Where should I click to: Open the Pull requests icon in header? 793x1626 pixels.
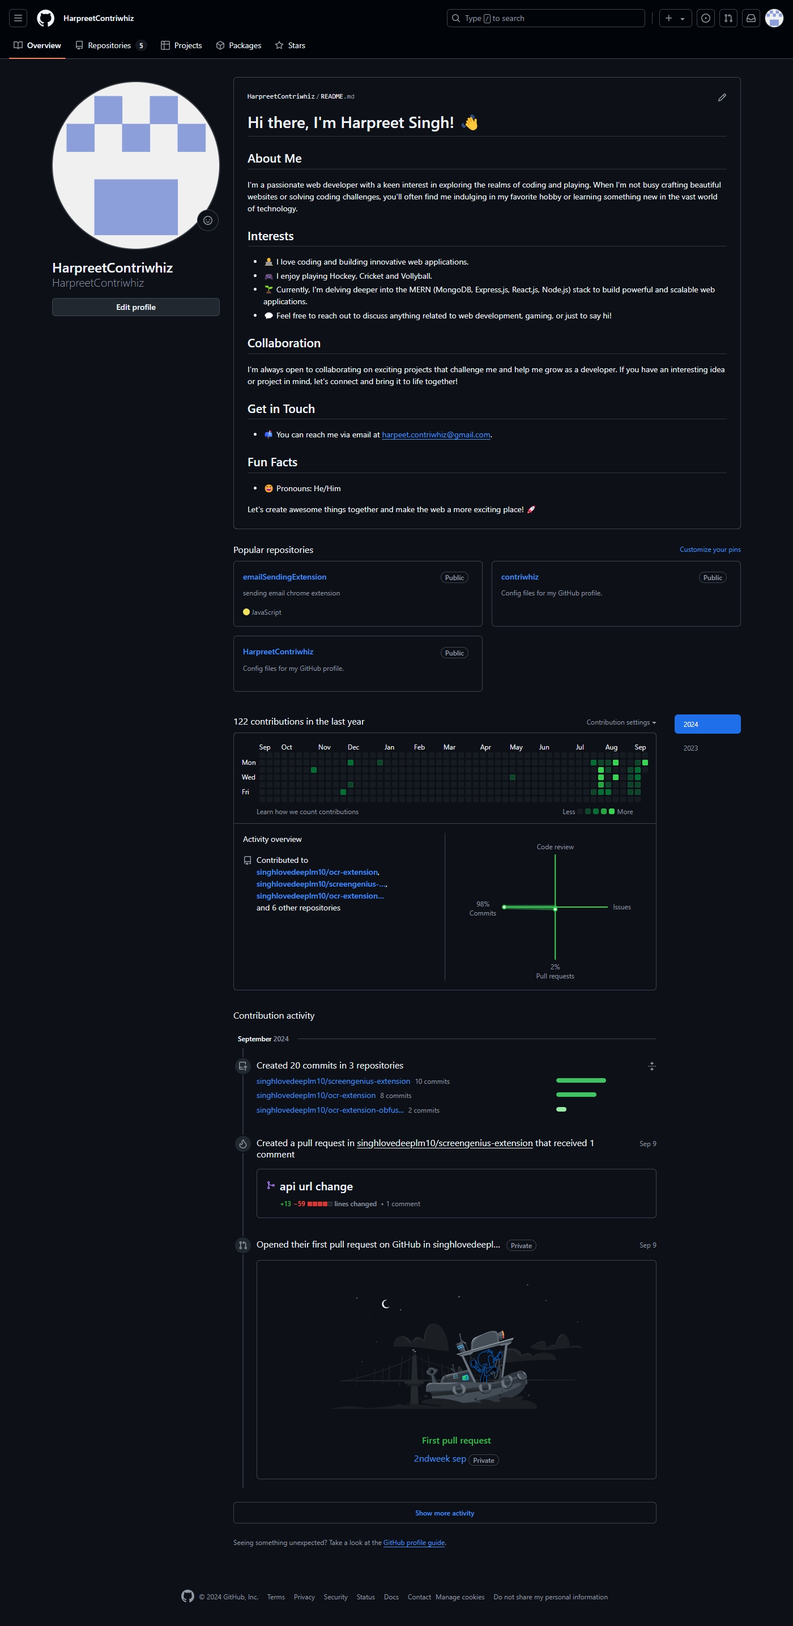click(728, 18)
